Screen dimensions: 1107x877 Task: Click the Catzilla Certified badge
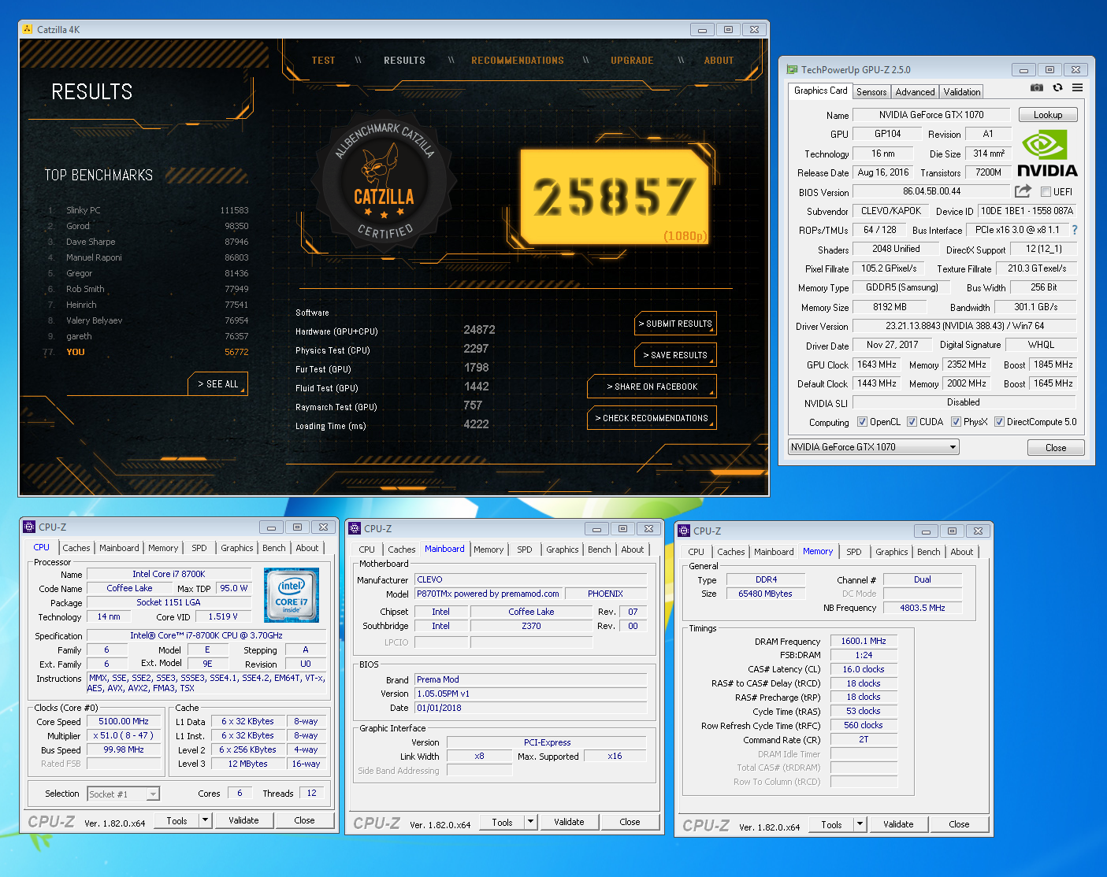[384, 183]
